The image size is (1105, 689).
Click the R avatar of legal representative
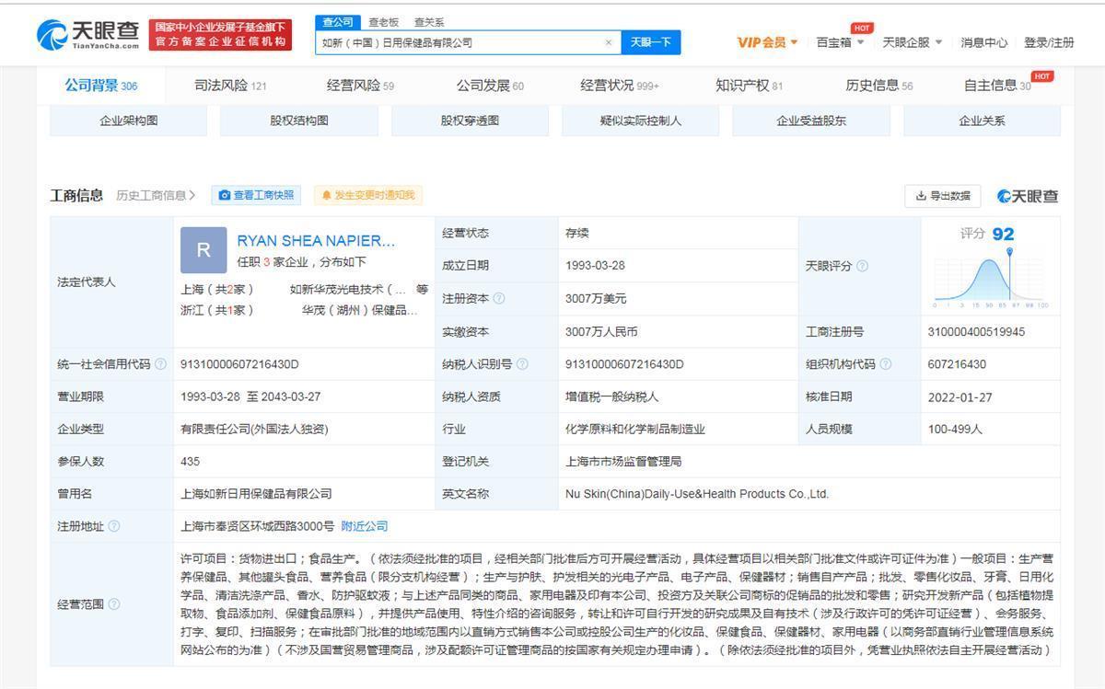click(204, 249)
